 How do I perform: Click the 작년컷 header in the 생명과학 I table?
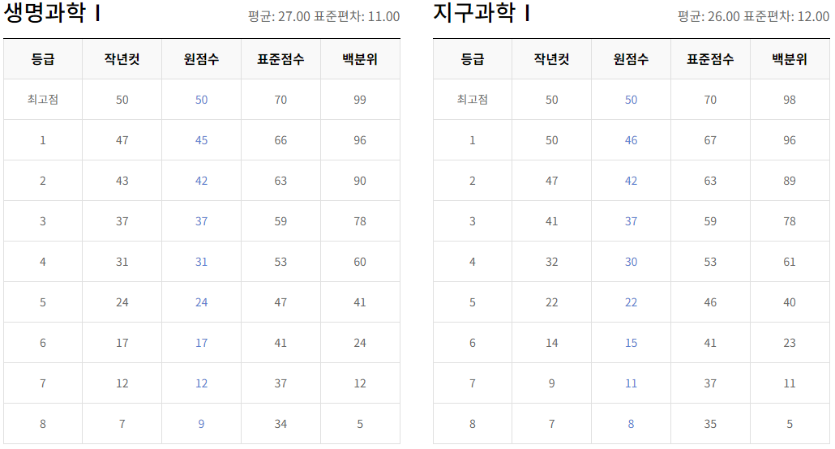coord(122,59)
